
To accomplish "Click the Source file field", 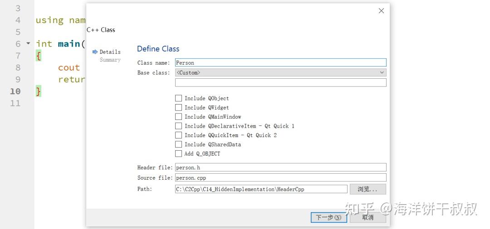I will [280, 177].
